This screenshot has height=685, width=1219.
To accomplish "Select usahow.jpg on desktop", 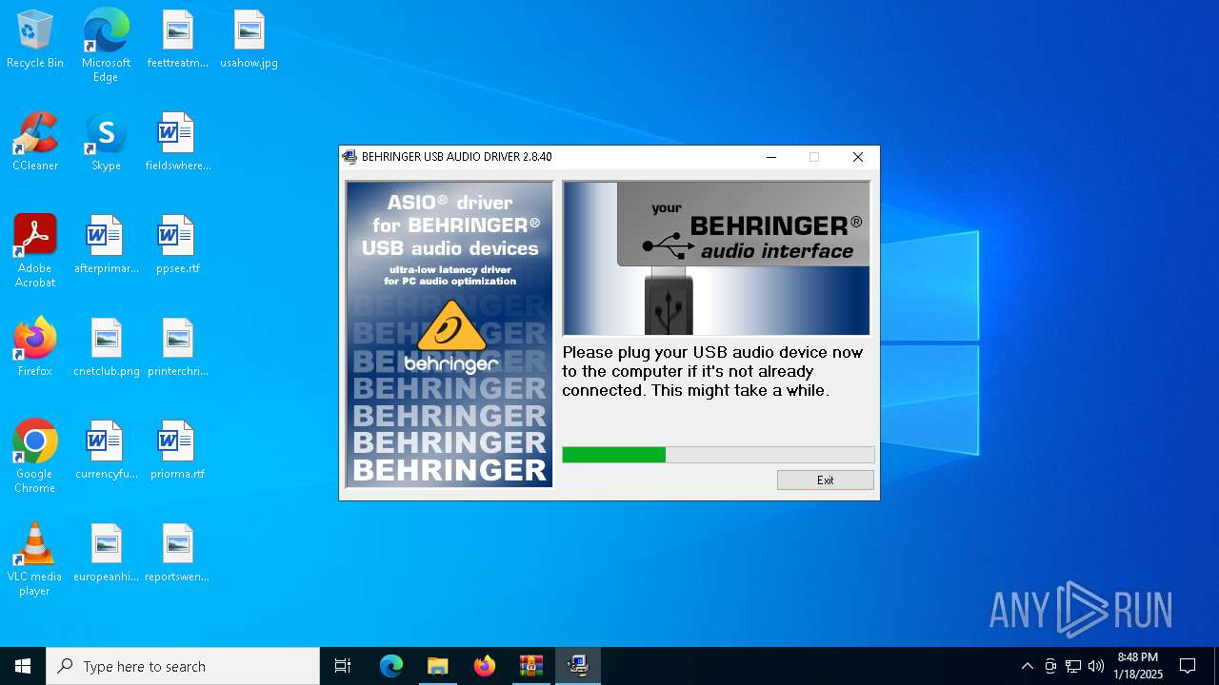I will 249,40.
